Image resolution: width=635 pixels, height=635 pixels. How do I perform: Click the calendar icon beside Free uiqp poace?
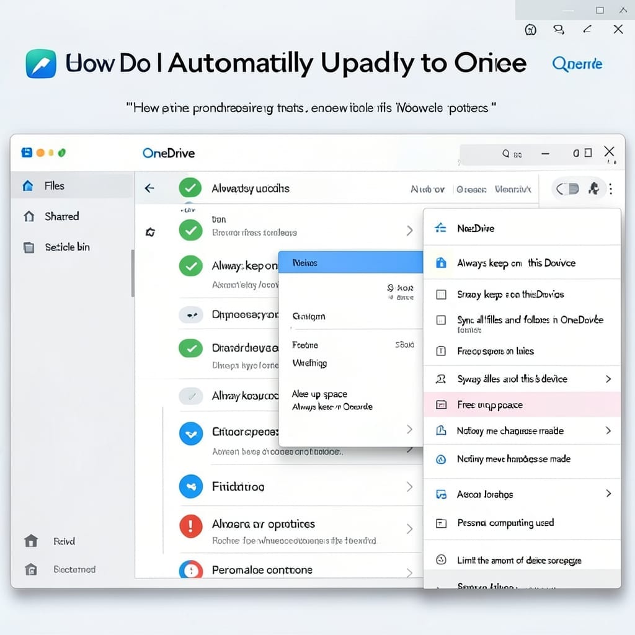coord(441,404)
